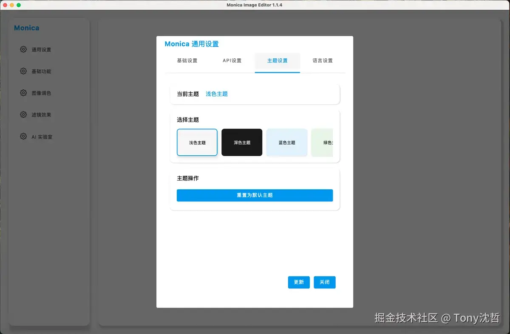Select the 主题设置 tab
Image resolution: width=510 pixels, height=334 pixels.
[277, 60]
